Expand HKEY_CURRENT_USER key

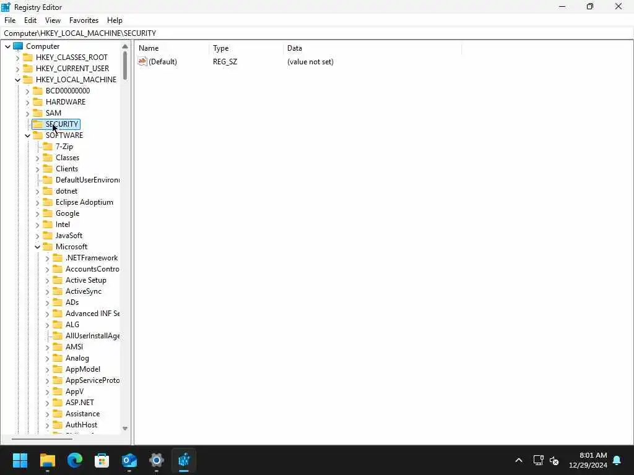17,69
